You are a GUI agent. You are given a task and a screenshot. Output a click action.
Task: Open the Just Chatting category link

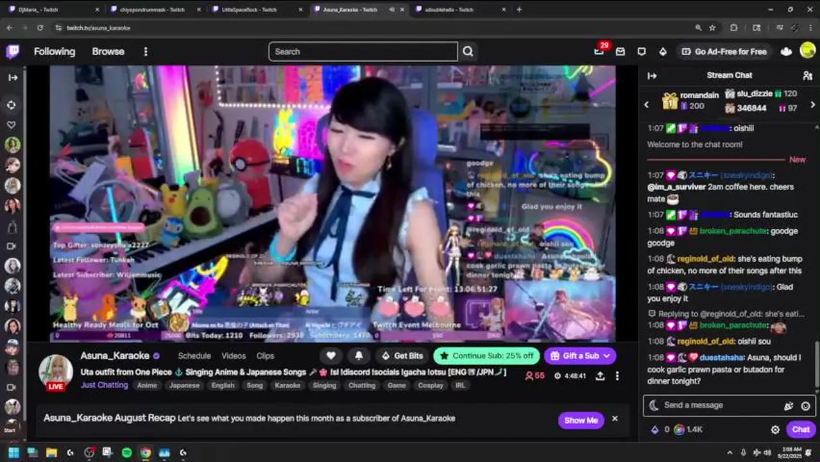[104, 385]
